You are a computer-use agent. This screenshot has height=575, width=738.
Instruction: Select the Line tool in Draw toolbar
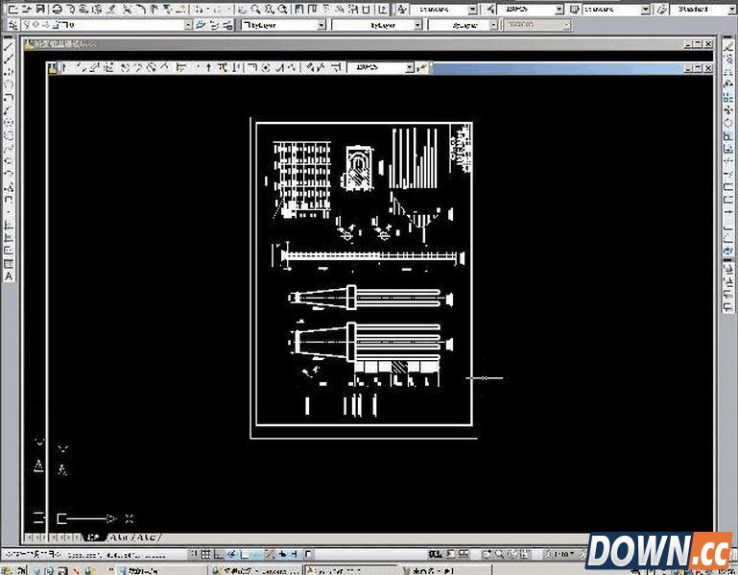point(8,45)
